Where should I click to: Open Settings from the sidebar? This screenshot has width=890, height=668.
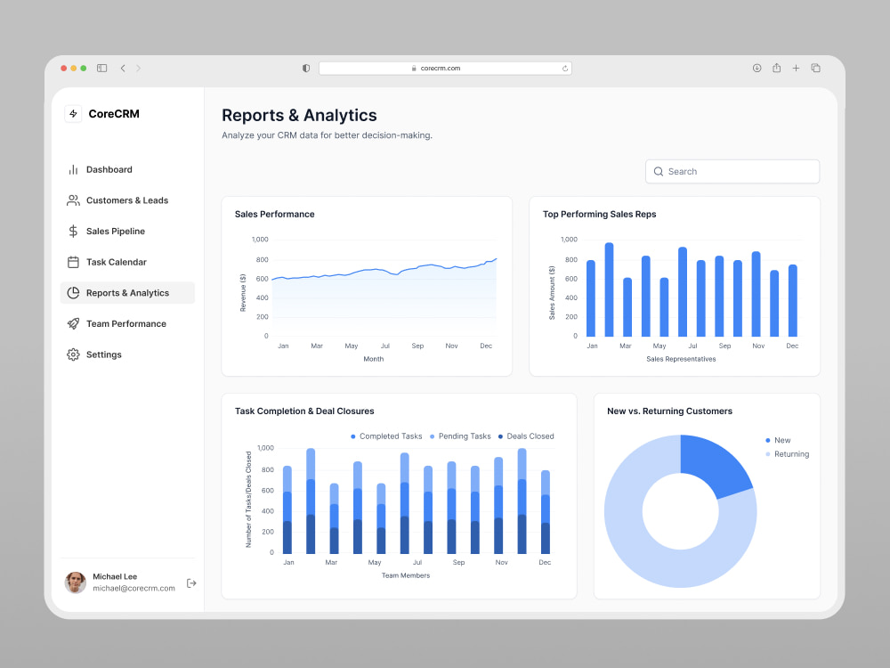coord(127,354)
